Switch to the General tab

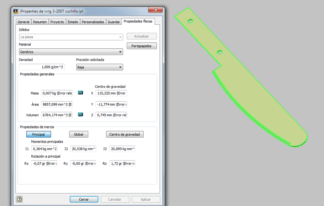tap(23, 22)
